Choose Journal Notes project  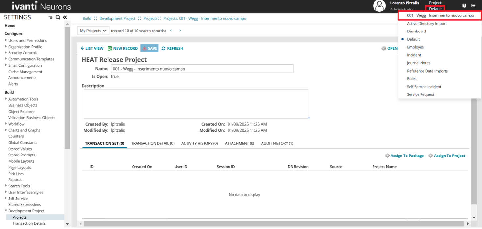(419, 63)
